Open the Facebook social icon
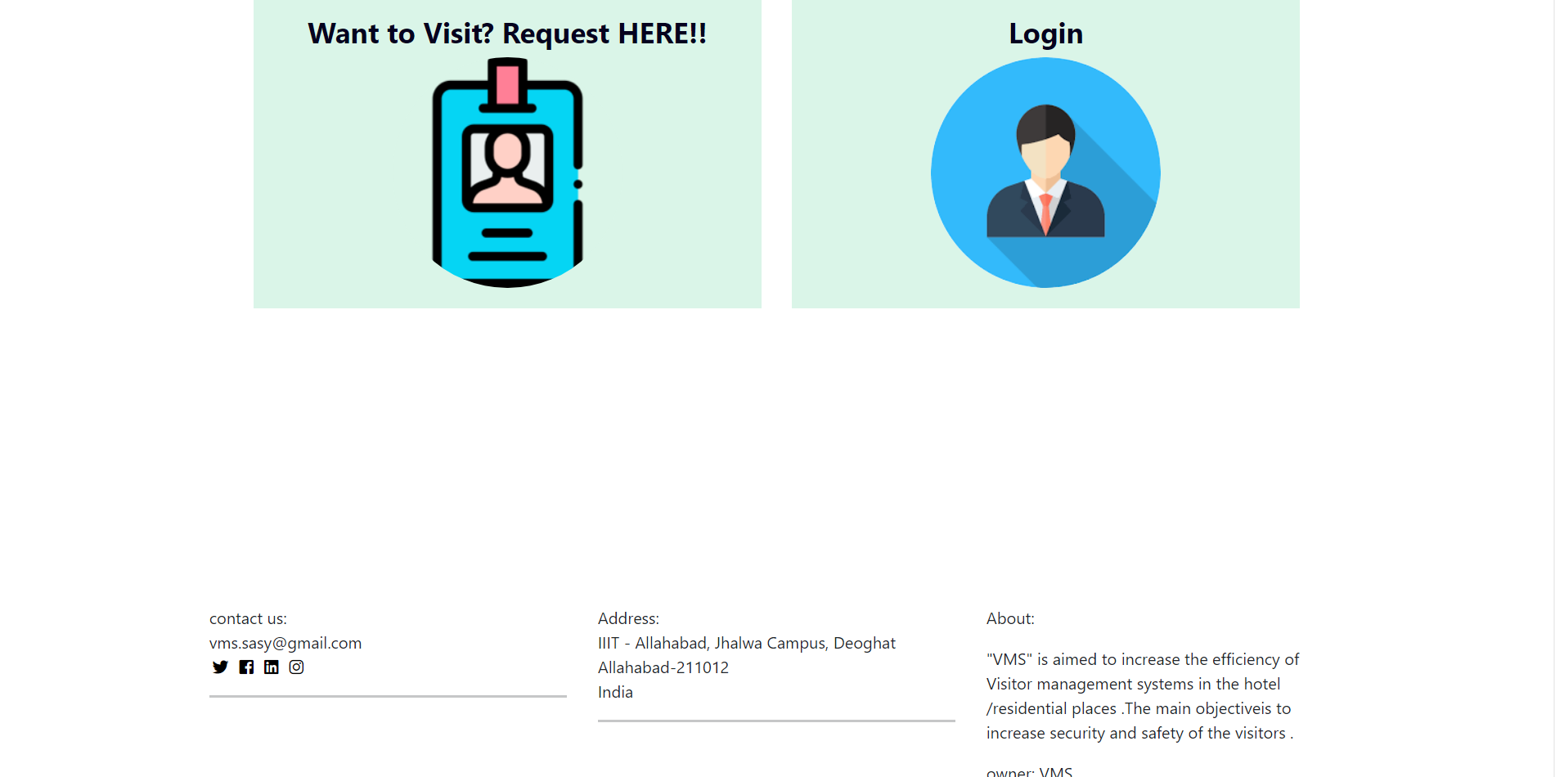 (246, 667)
